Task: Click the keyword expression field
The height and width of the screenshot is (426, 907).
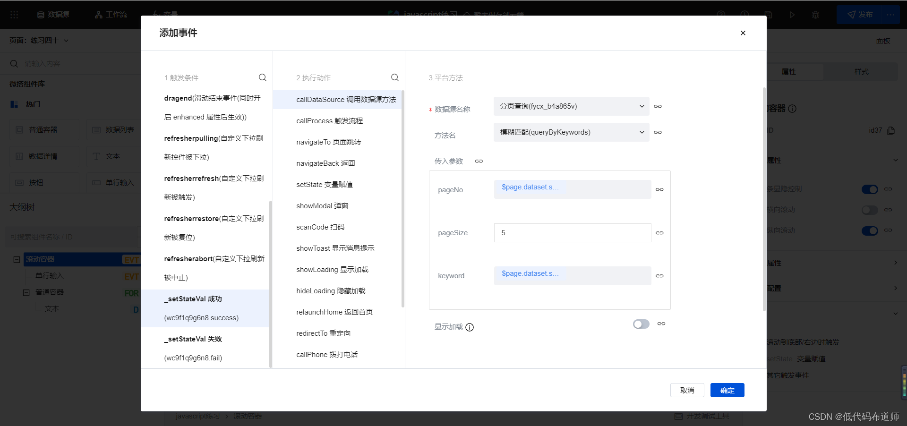Action: tap(573, 276)
